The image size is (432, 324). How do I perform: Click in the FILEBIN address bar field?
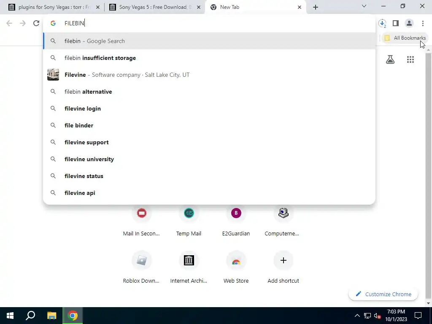click(209, 23)
